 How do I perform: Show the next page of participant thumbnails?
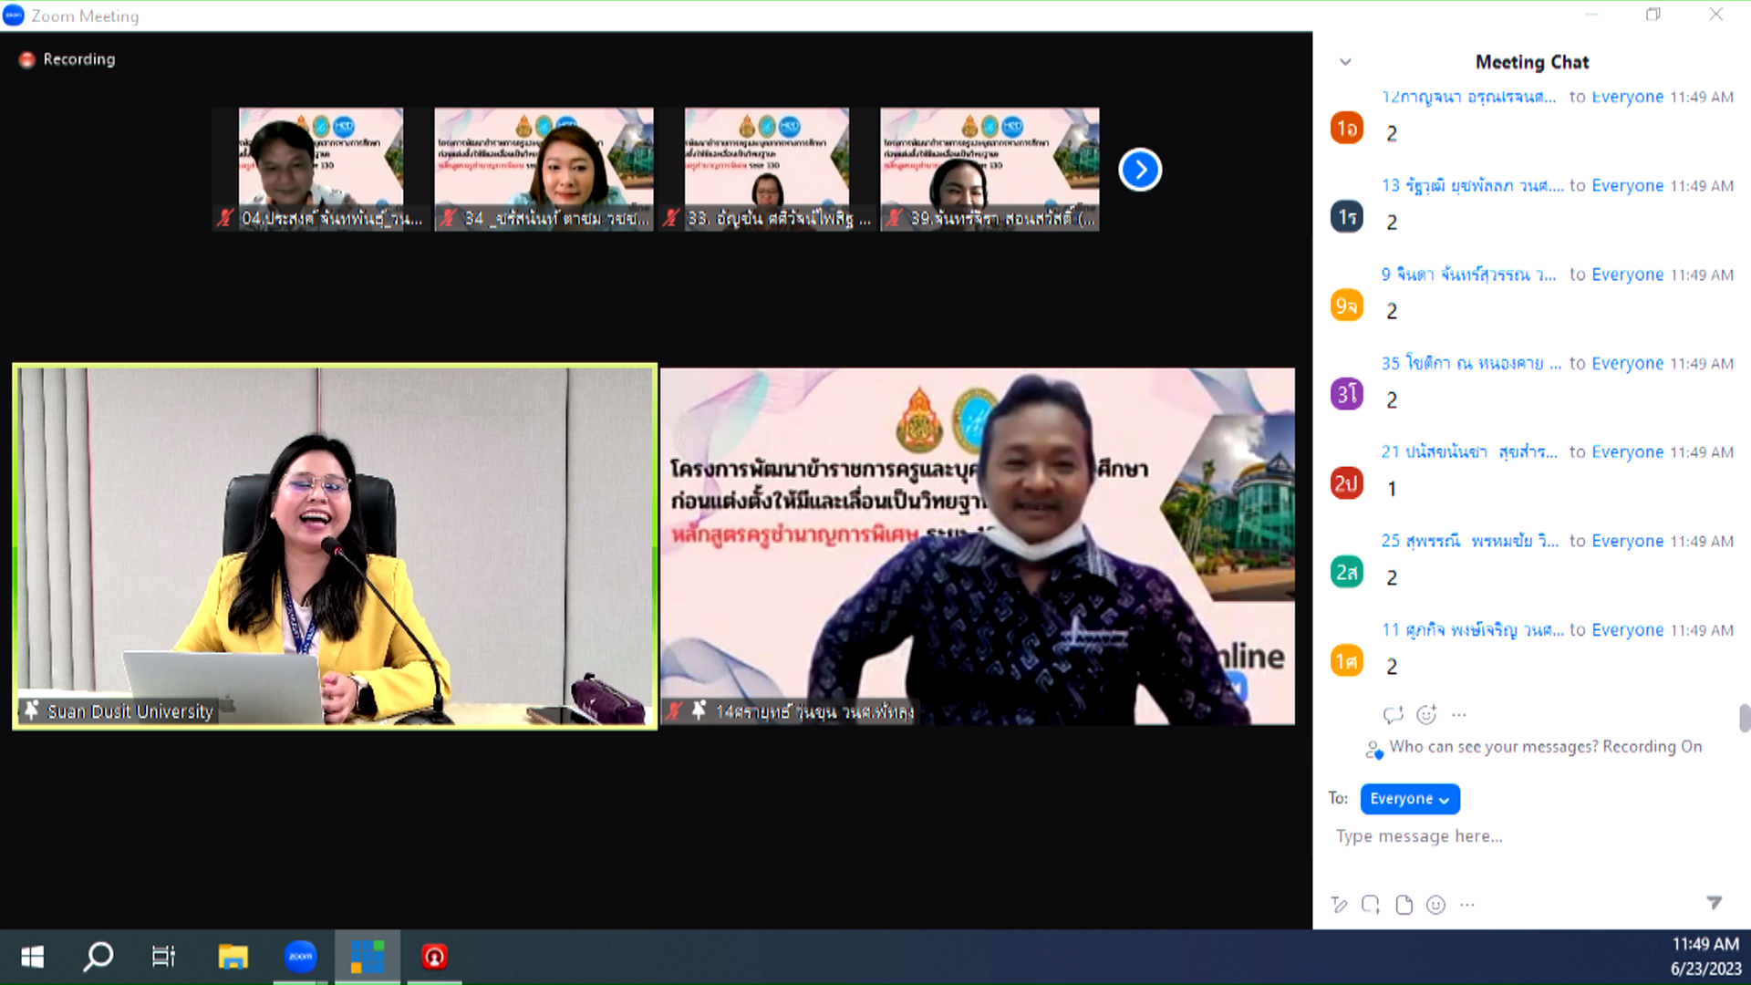(1139, 170)
